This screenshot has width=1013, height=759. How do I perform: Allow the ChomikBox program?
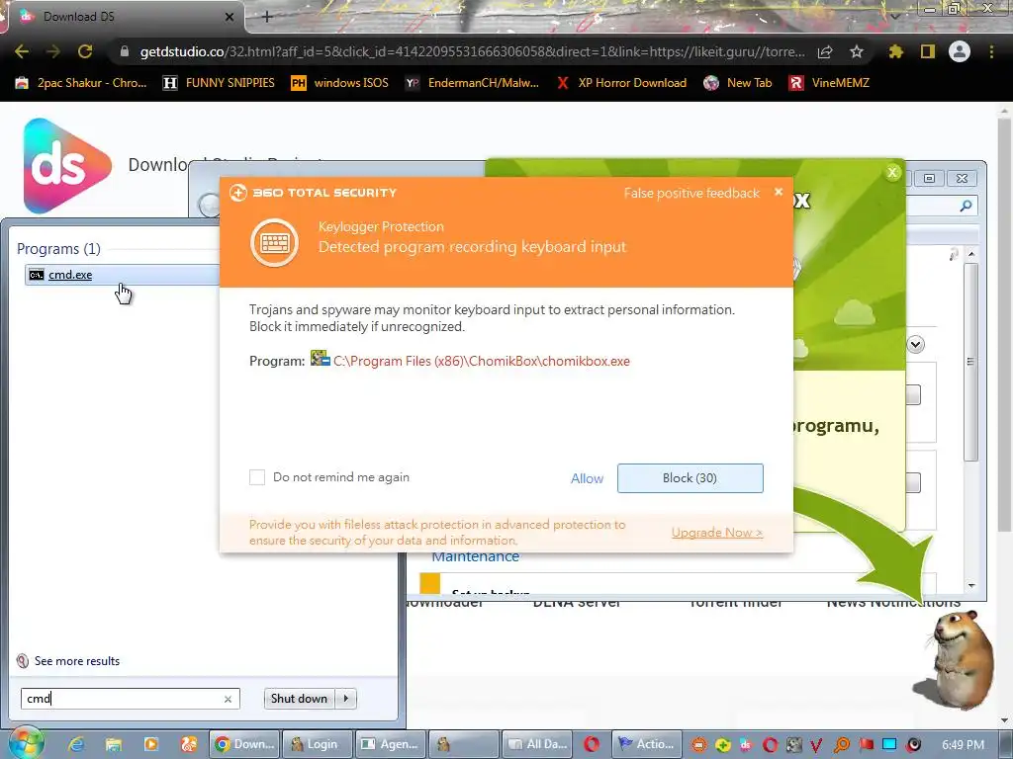(x=587, y=478)
